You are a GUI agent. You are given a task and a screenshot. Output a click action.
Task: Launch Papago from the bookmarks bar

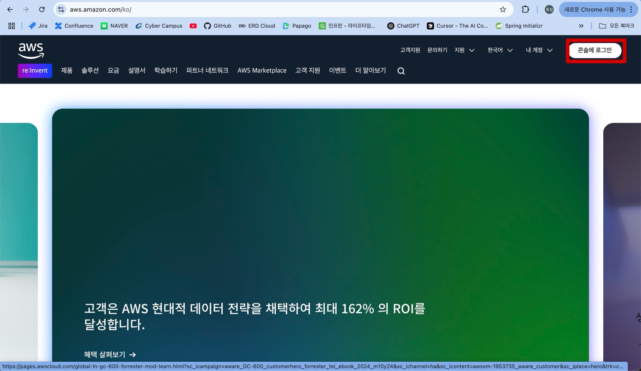point(297,26)
